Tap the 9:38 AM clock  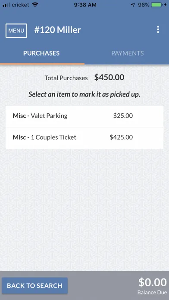click(x=85, y=5)
